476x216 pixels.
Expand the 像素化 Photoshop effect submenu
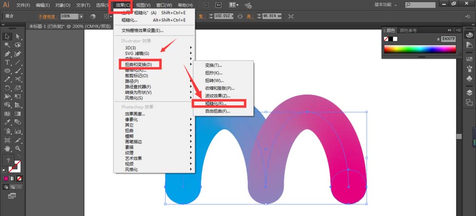tap(155, 119)
